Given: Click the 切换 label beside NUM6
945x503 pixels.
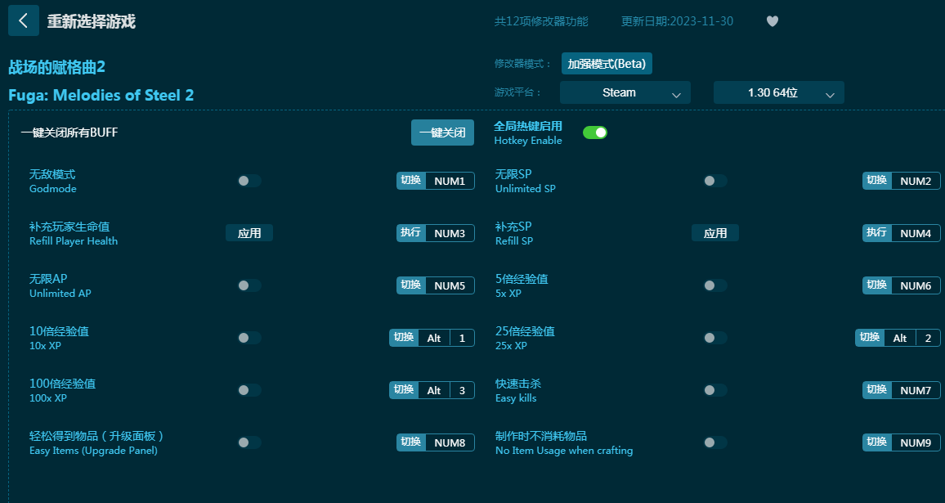Looking at the screenshot, I should coord(877,285).
